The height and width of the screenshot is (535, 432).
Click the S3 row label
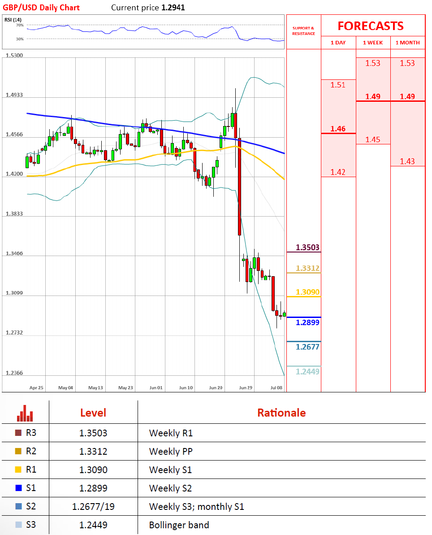point(31,525)
